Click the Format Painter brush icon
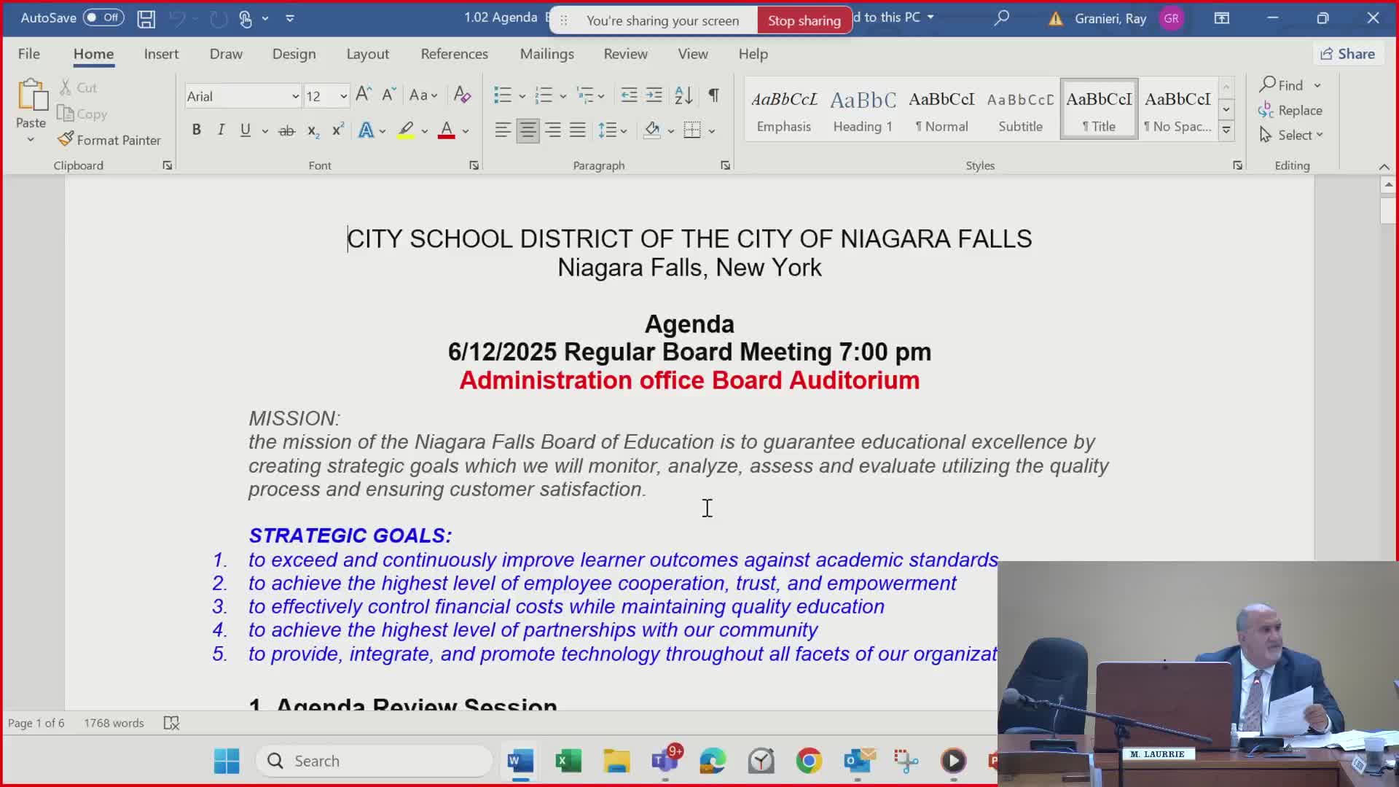This screenshot has width=1399, height=787. pos(66,139)
